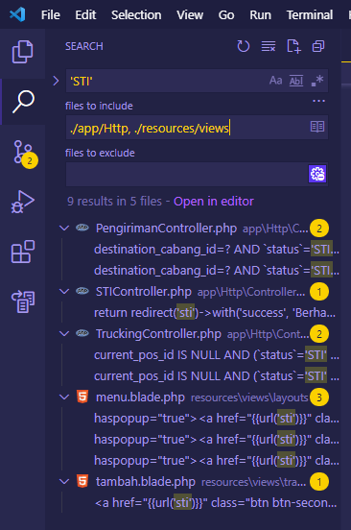Refresh the search results
Viewport: 351px width, 530px height.
[x=243, y=46]
